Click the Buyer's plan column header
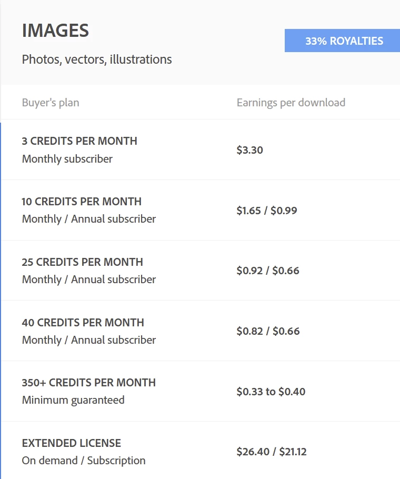The width and height of the screenshot is (400, 479). [x=51, y=103]
